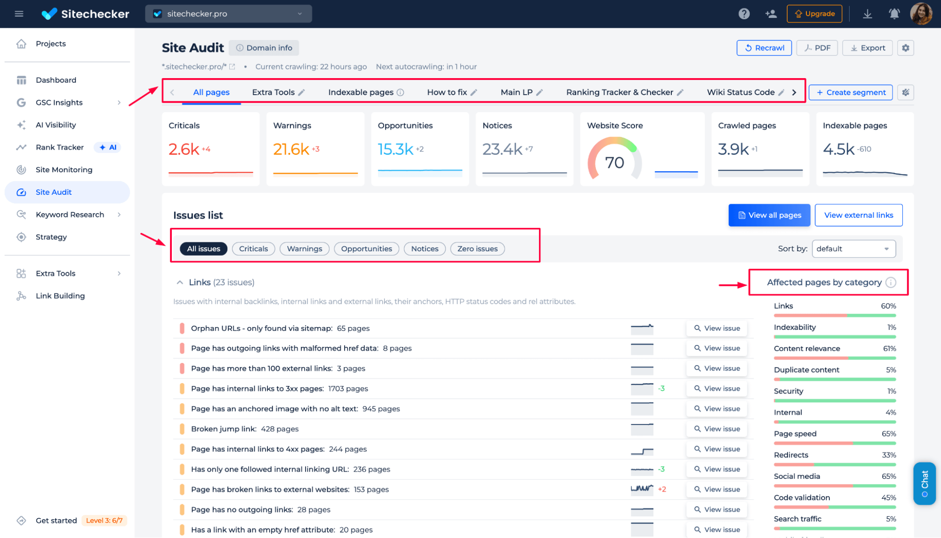The height and width of the screenshot is (538, 941).
Task: Open the sitechecker.pro project dropdown
Action: coord(228,14)
